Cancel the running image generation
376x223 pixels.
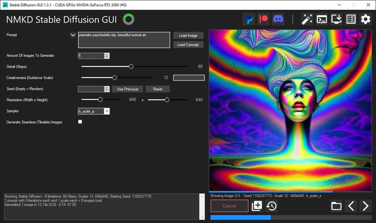click(229, 206)
